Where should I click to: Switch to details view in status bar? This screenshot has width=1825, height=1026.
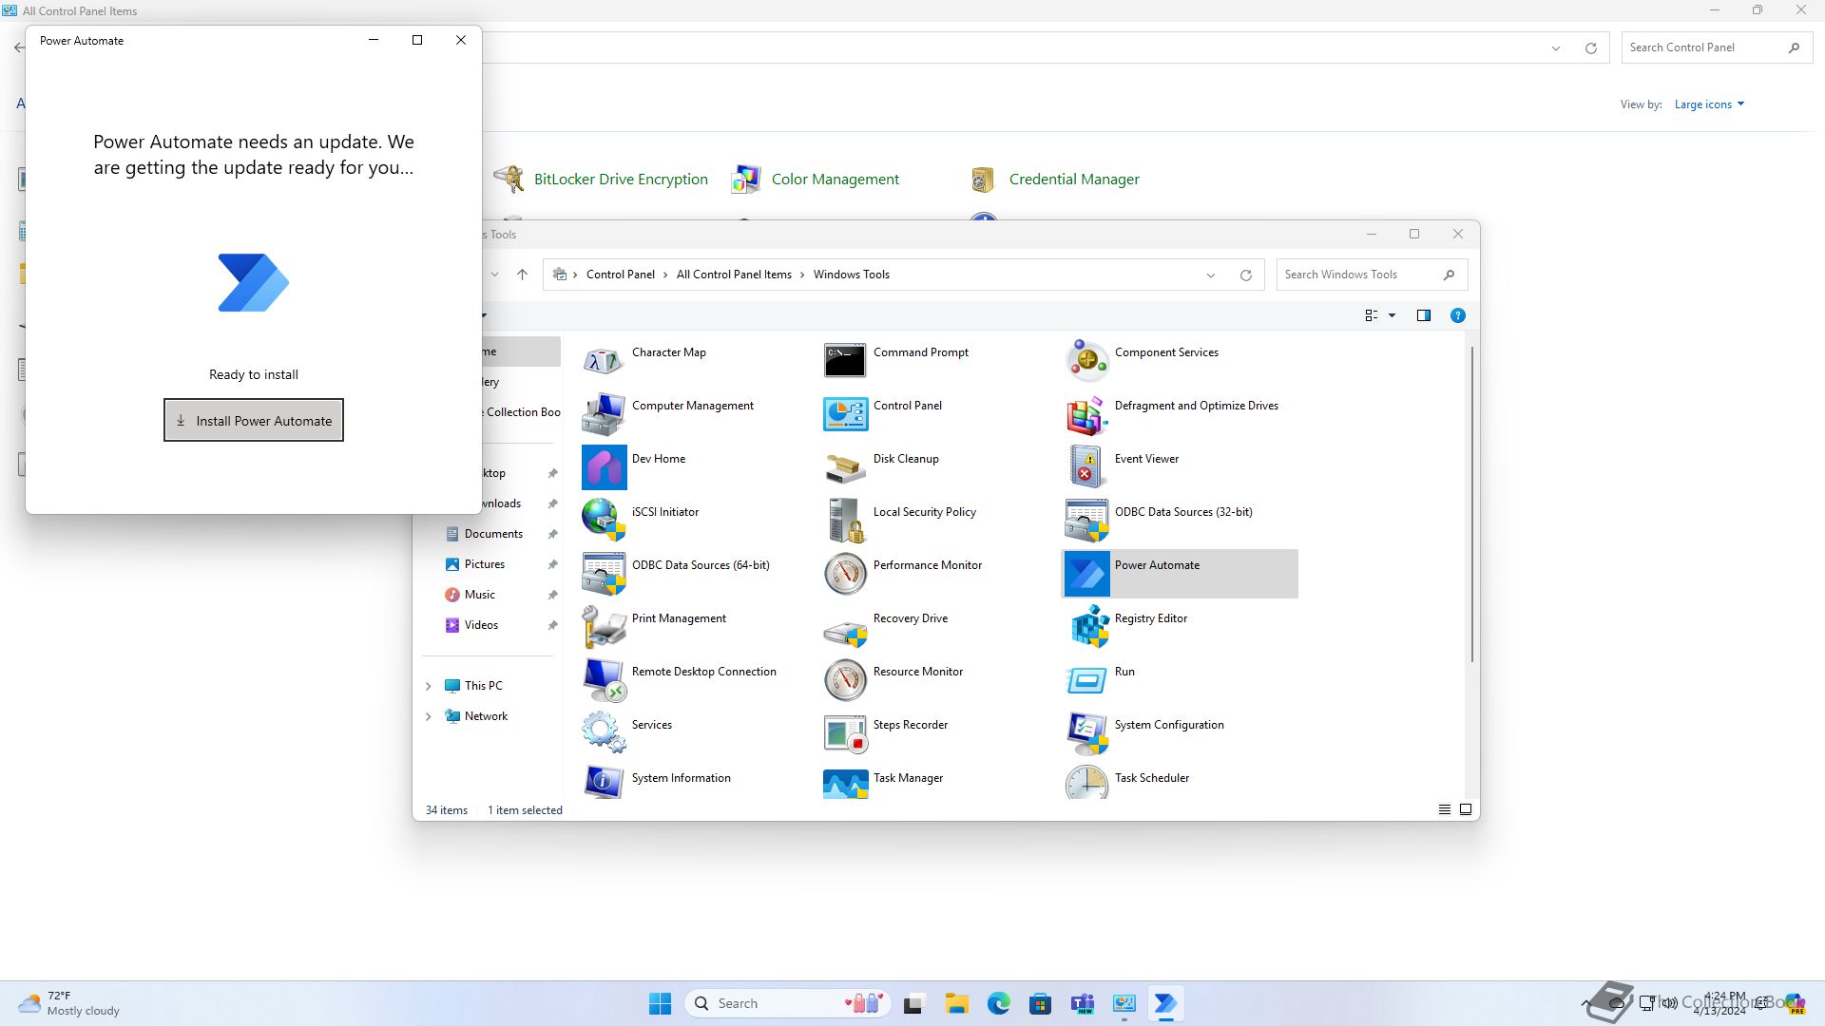(x=1444, y=809)
